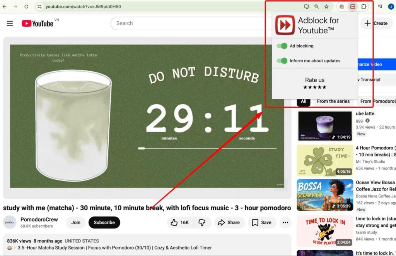Share the video
Viewport: 396px width, 256px height.
[229, 222]
